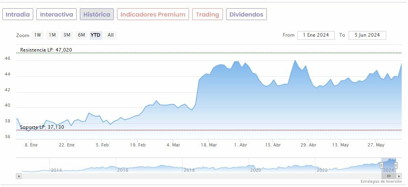Click the scrollbar thumb grip
This screenshot has height=187, width=408.
coord(389,176)
